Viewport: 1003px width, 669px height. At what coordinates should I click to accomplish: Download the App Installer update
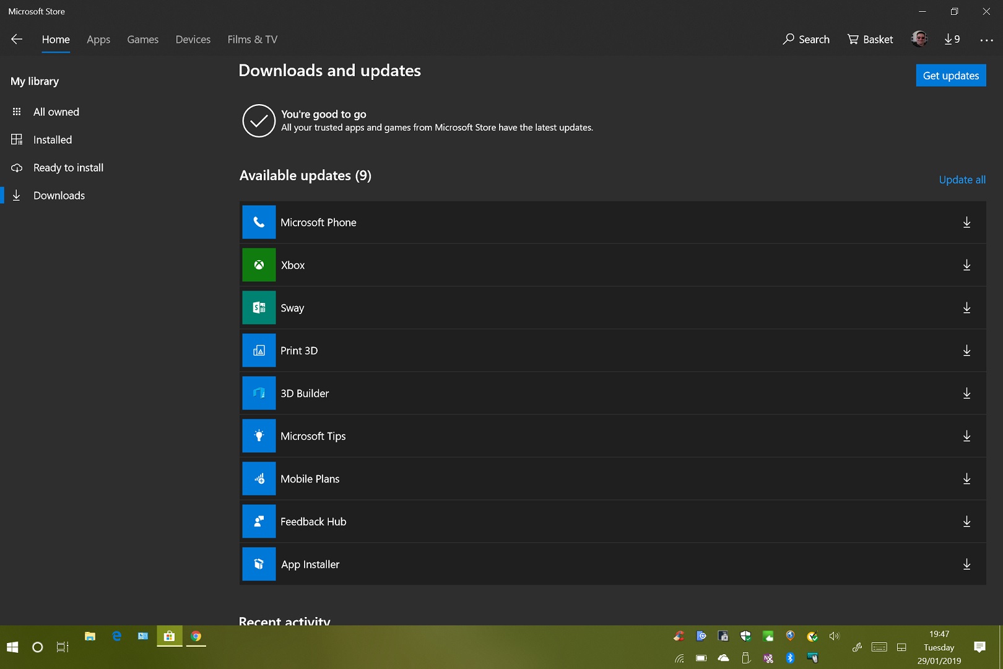click(966, 564)
